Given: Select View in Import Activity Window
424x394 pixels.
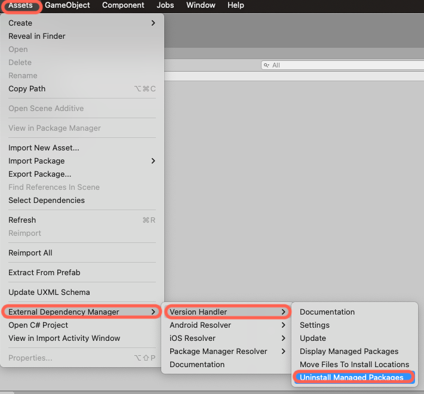Looking at the screenshot, I should tap(82, 338).
